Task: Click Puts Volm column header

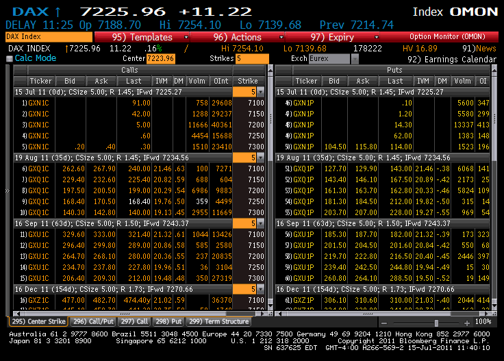Action: pyautogui.click(x=462, y=81)
